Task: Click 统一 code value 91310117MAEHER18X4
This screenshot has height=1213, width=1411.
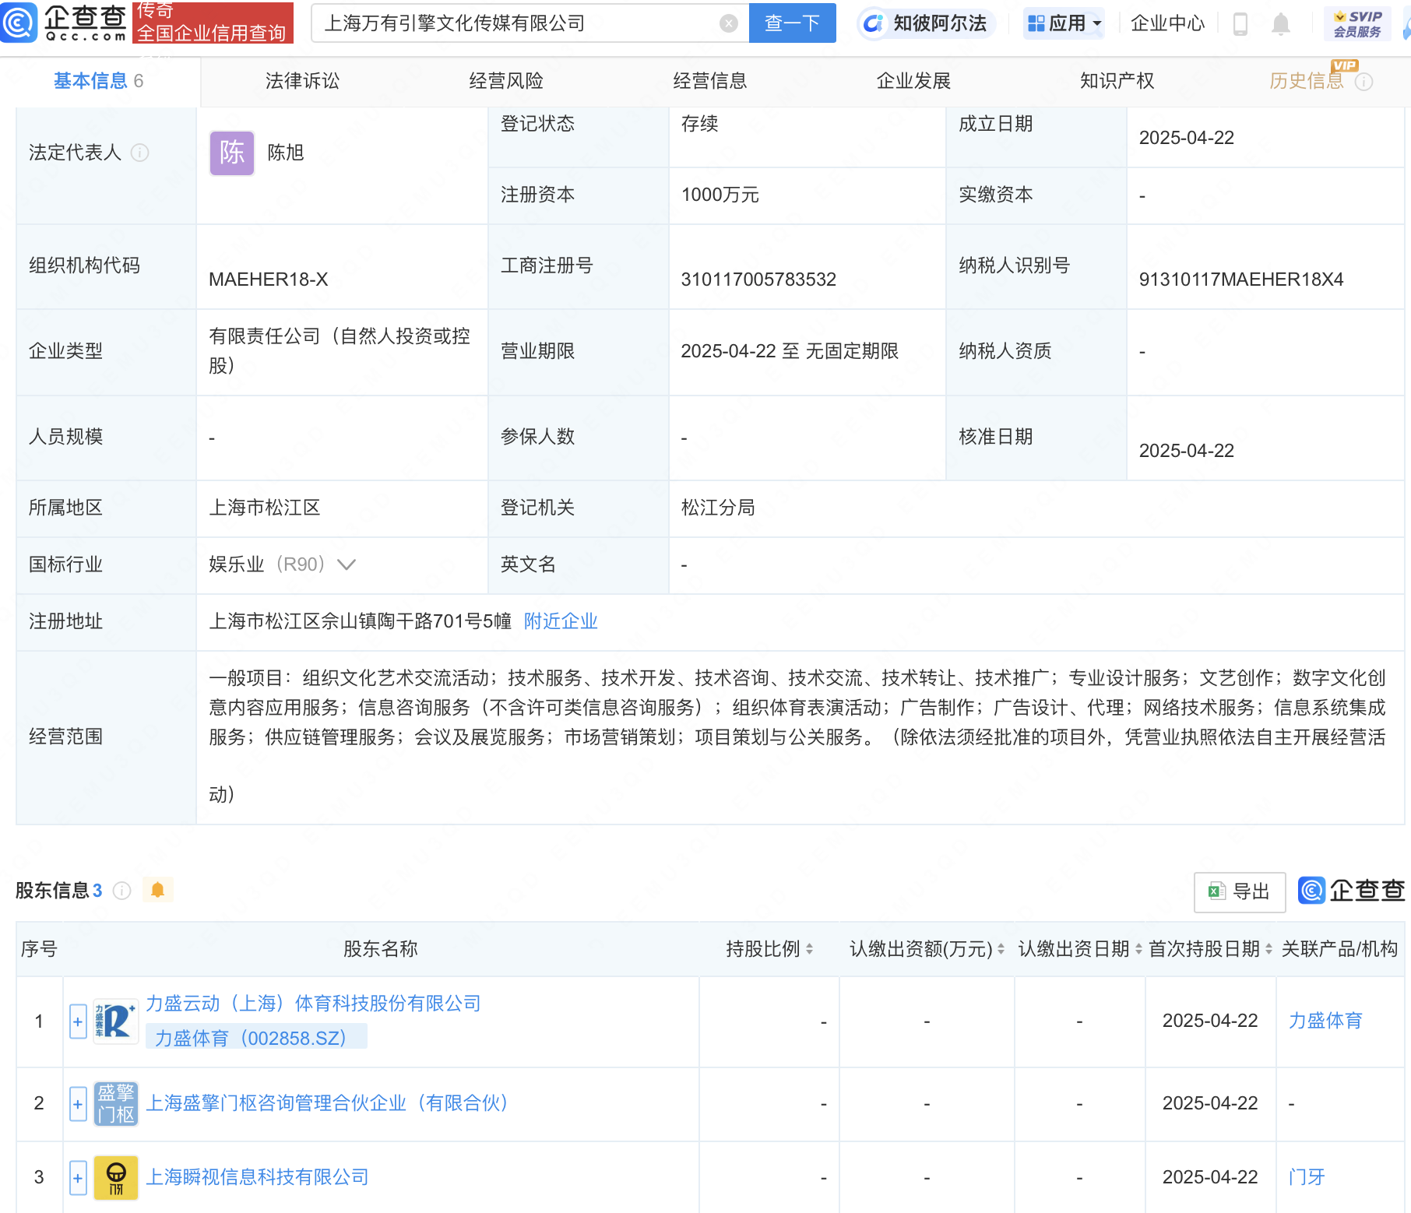Action: pos(1241,280)
